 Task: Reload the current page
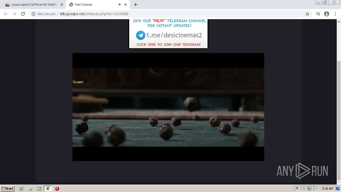tap(23, 14)
